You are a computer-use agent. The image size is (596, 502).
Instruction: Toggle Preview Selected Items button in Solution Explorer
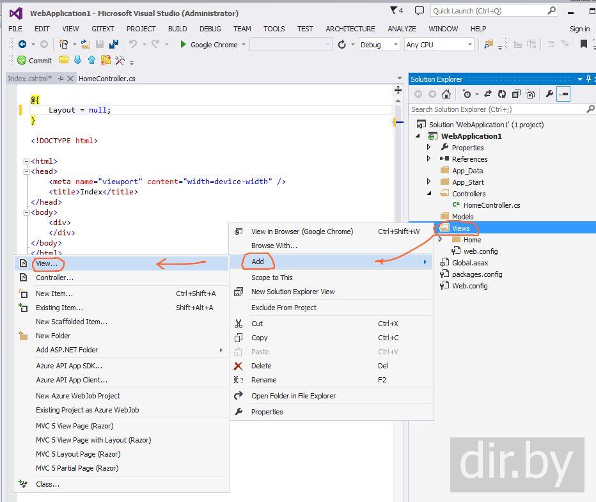tap(563, 94)
